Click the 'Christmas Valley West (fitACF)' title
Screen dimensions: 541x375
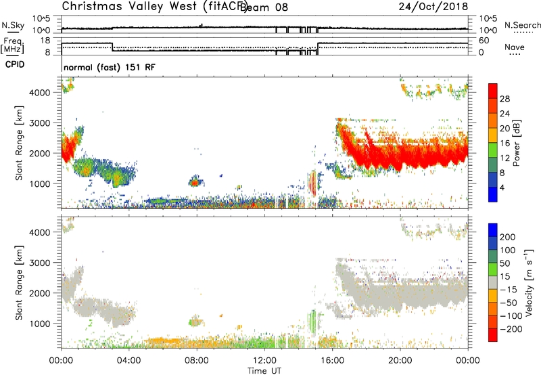(x=154, y=7)
